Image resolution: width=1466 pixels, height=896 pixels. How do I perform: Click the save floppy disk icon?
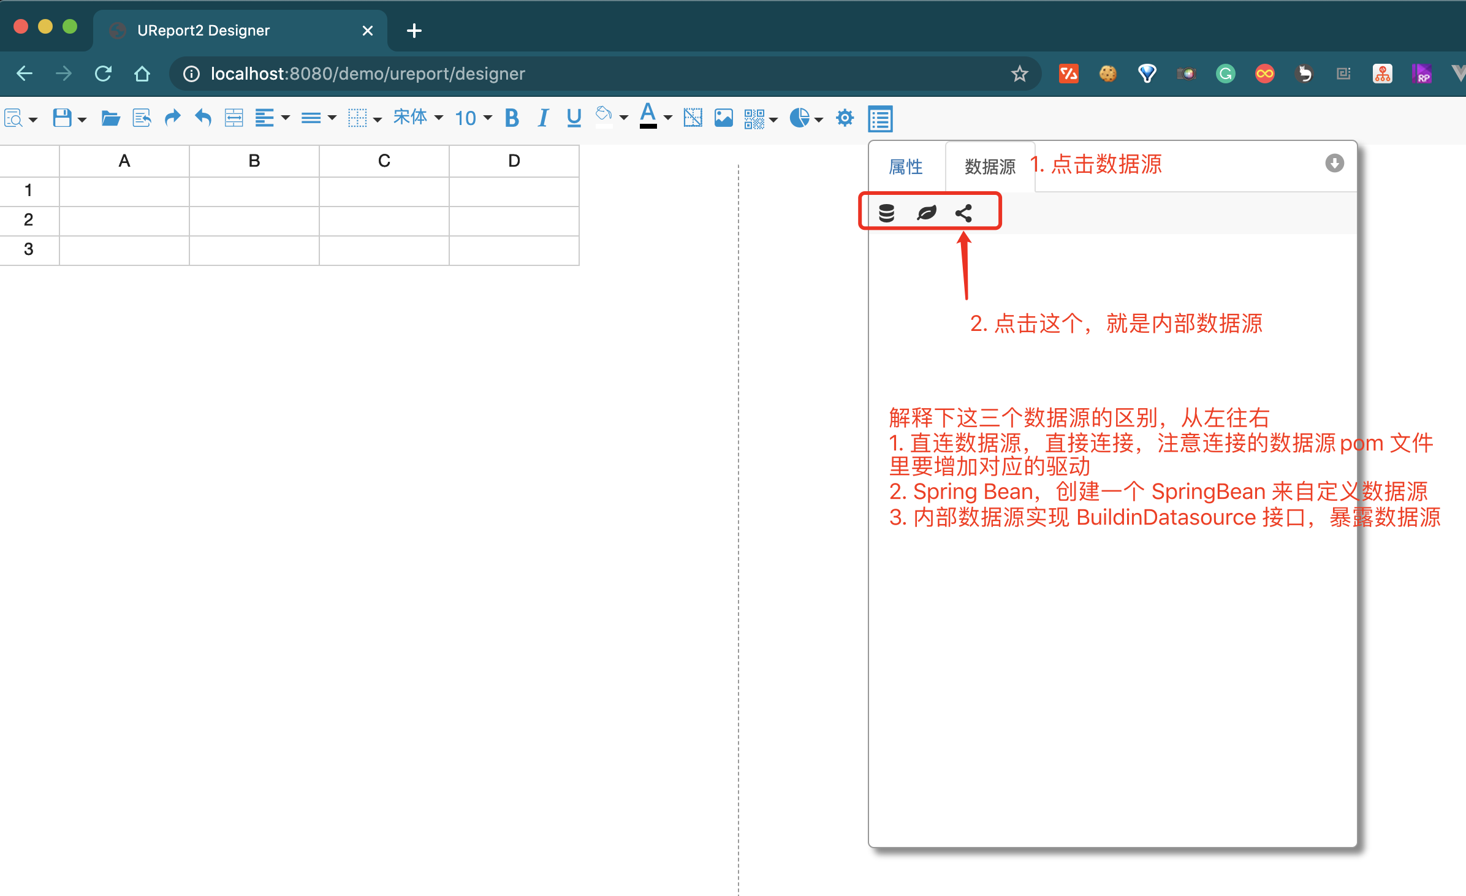click(62, 118)
